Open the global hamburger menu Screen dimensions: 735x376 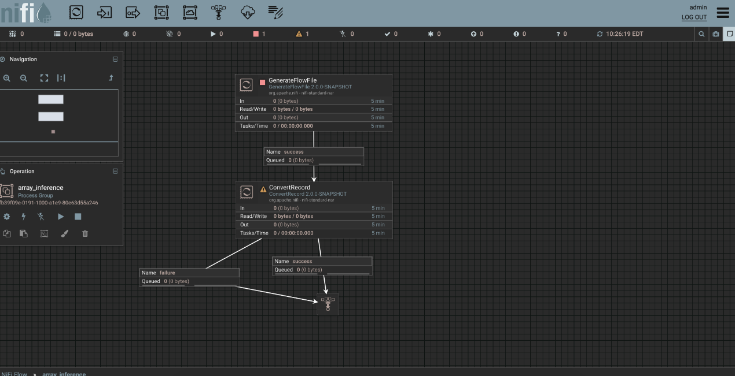(723, 13)
